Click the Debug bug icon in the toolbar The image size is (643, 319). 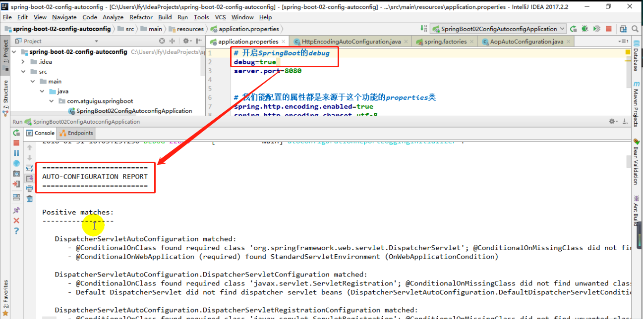585,29
